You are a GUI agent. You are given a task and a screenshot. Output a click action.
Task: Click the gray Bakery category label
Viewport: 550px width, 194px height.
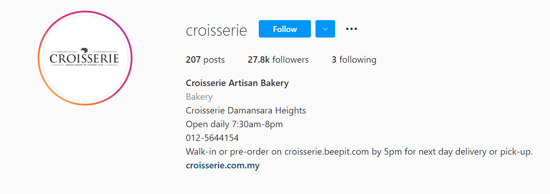coord(199,97)
